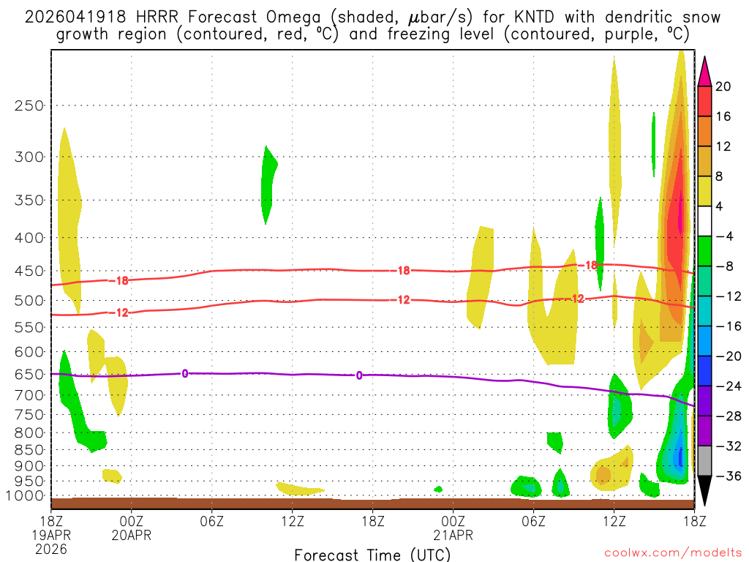
Task: Click the color bar value -20
Action: click(x=729, y=356)
